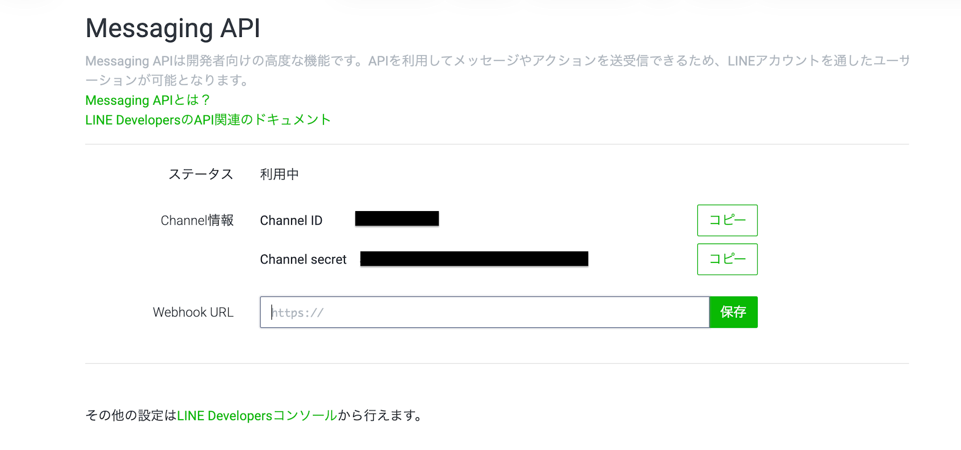Click the Webhook URL label
961x450 pixels.
point(193,312)
